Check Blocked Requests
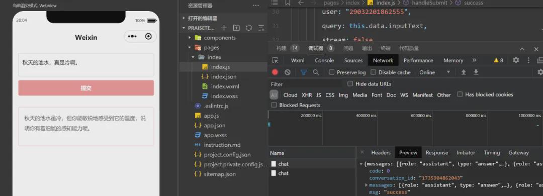543x196 pixels. (x=274, y=105)
